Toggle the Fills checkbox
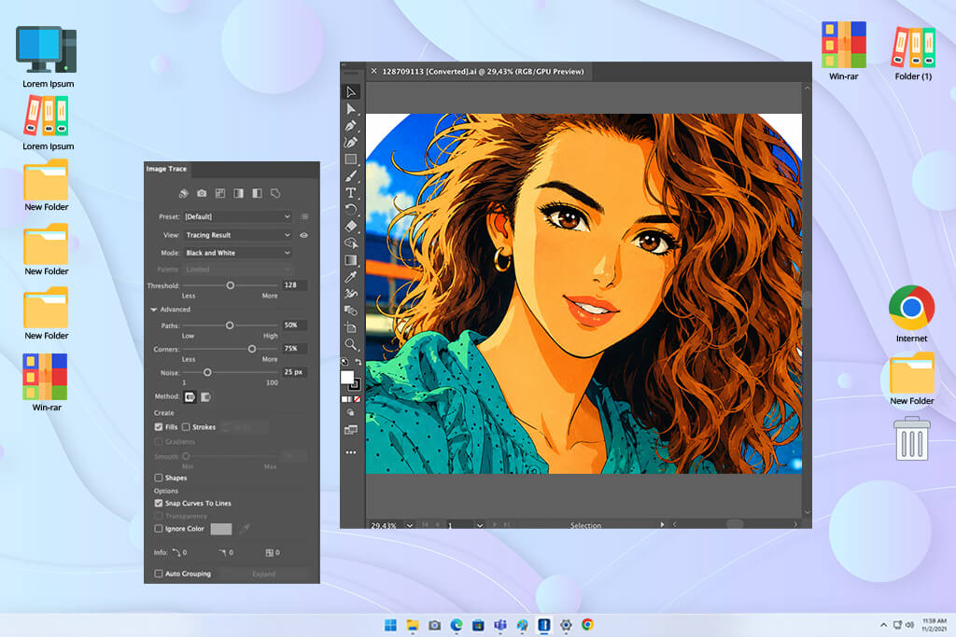The width and height of the screenshot is (956, 637). (x=159, y=427)
